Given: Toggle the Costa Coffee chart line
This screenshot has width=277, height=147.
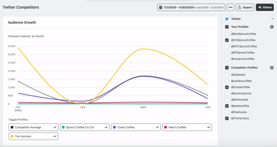Looking at the screenshot, I should tap(136, 127).
